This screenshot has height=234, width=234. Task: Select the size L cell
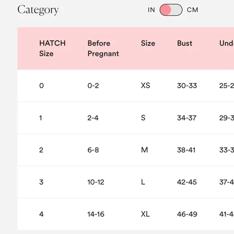click(x=143, y=182)
